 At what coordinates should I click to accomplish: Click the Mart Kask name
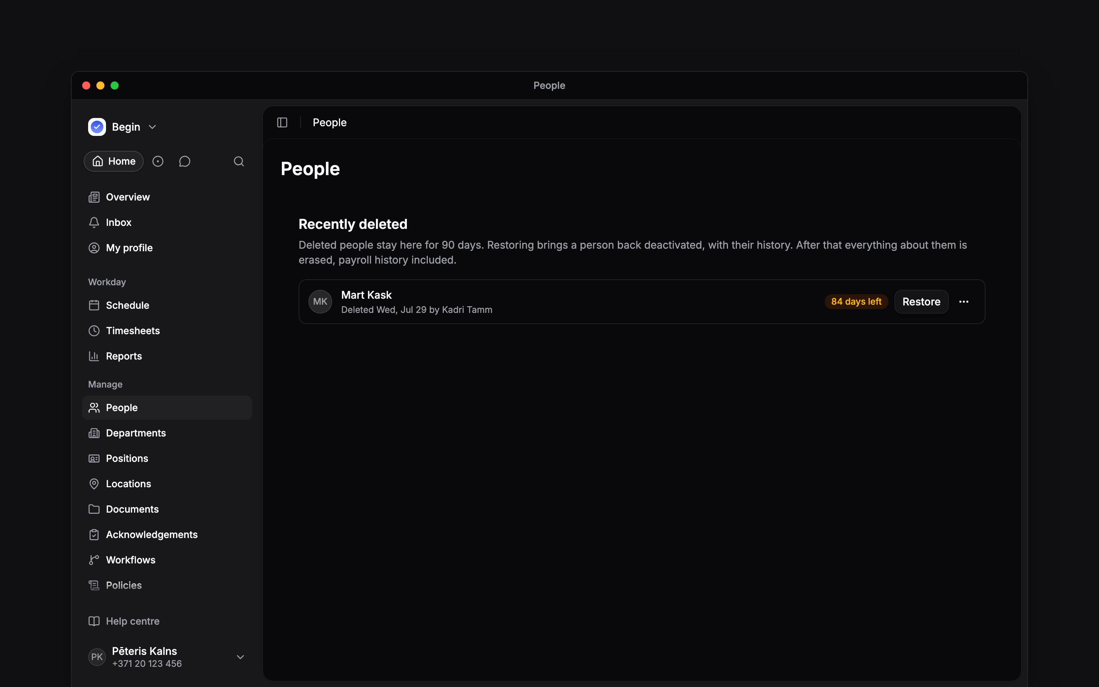(x=366, y=295)
